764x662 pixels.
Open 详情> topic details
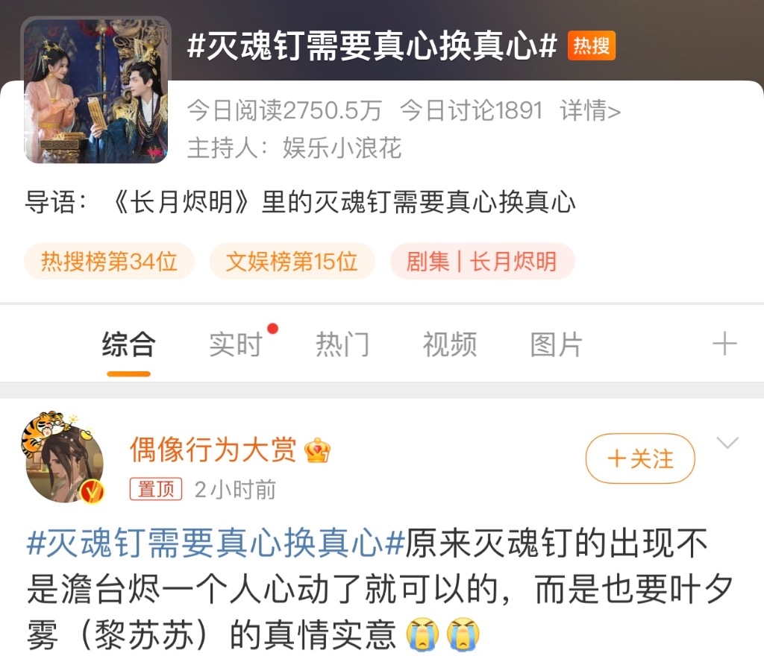(591, 110)
